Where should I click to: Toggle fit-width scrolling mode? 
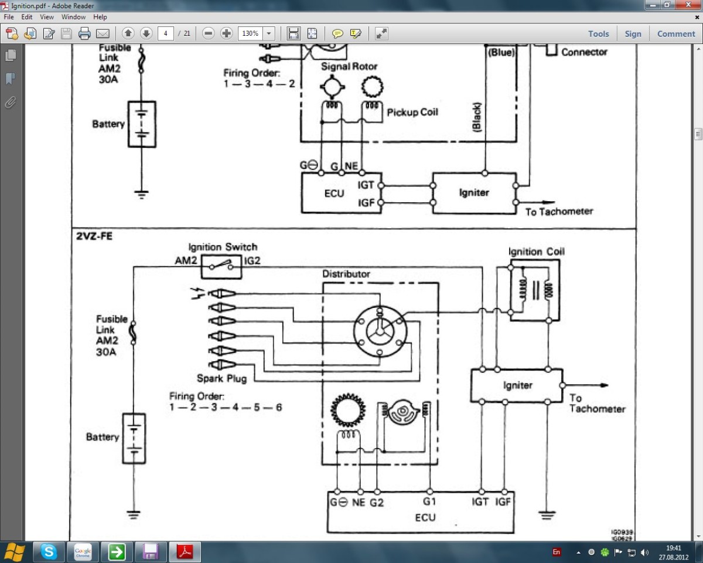[294, 33]
